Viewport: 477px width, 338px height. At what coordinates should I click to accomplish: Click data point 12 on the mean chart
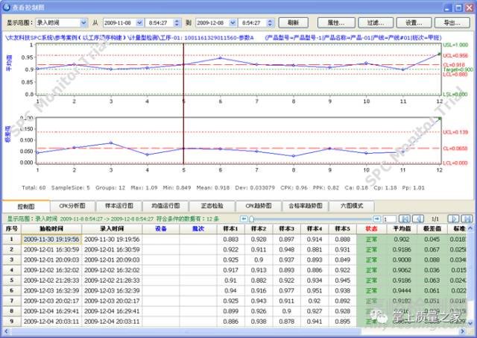tap(440, 54)
